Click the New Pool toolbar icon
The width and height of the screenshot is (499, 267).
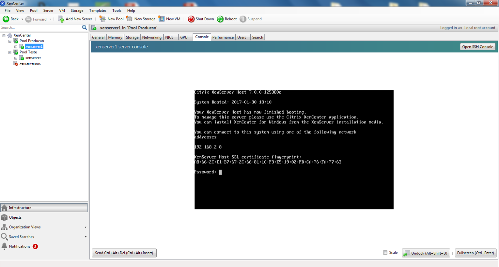[102, 19]
